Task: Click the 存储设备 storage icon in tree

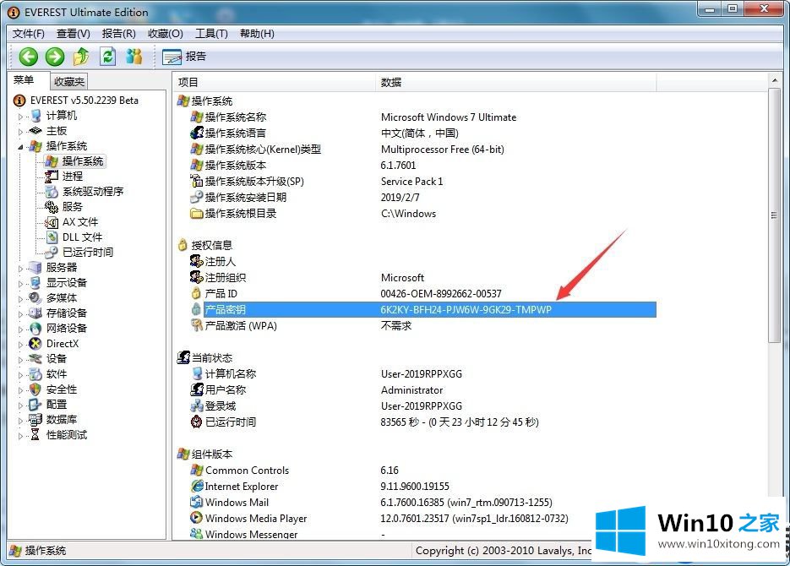Action: [x=35, y=313]
